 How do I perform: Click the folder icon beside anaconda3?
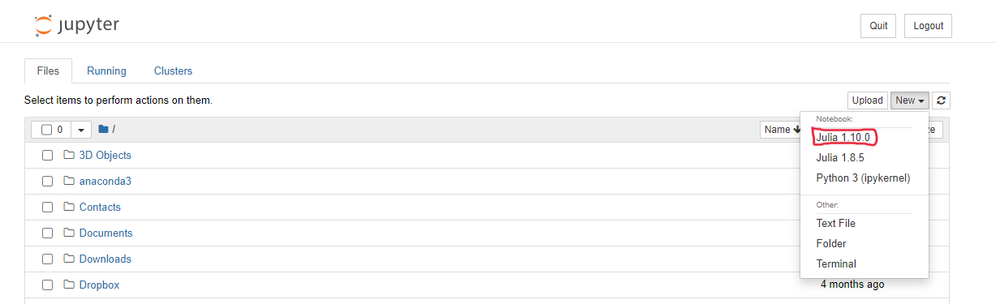coord(69,181)
